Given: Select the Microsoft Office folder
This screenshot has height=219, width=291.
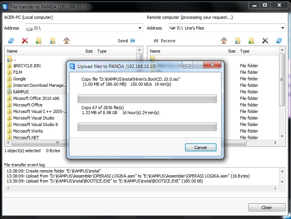Looking at the screenshot, I should tap(28, 105).
